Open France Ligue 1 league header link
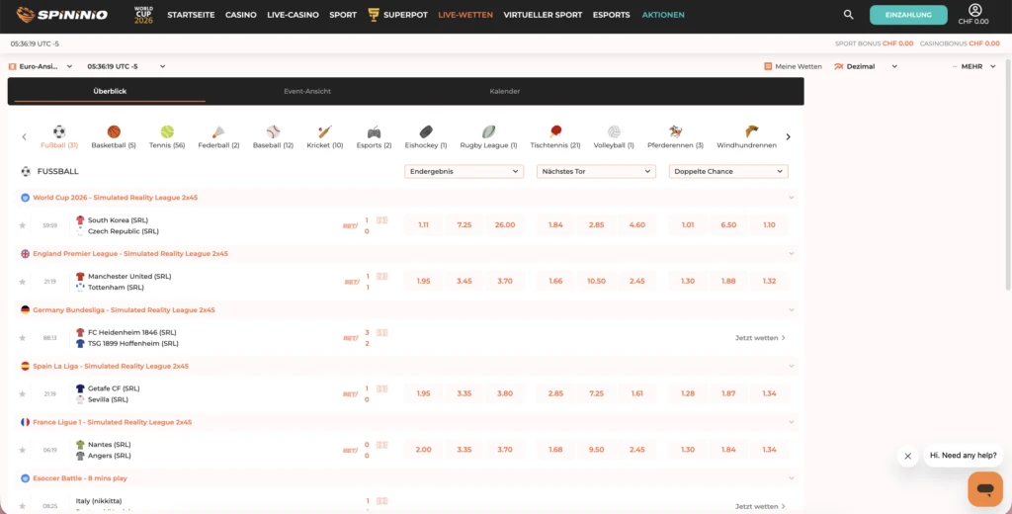Viewport: 1012px width, 514px height. 113,422
